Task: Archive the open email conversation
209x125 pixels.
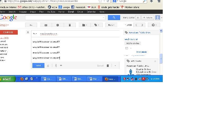Action: (x=46, y=25)
